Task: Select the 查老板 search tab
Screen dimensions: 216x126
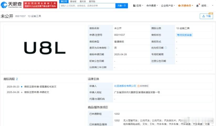Action: point(73,2)
